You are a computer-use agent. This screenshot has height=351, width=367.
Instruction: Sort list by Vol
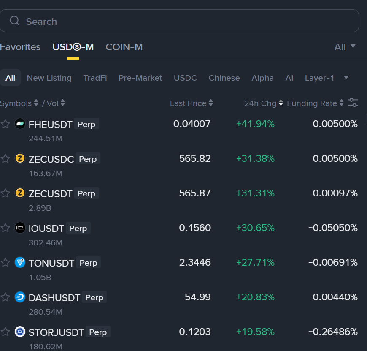point(56,103)
